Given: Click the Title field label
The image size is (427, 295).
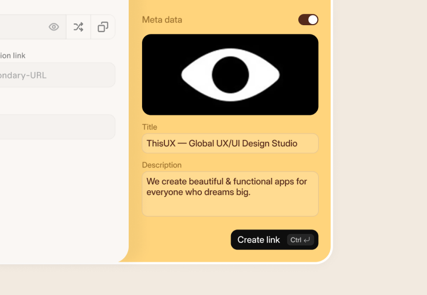Looking at the screenshot, I should tap(150, 127).
